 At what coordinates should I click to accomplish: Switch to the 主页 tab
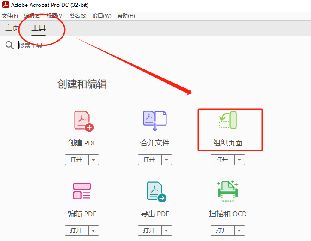tap(12, 28)
